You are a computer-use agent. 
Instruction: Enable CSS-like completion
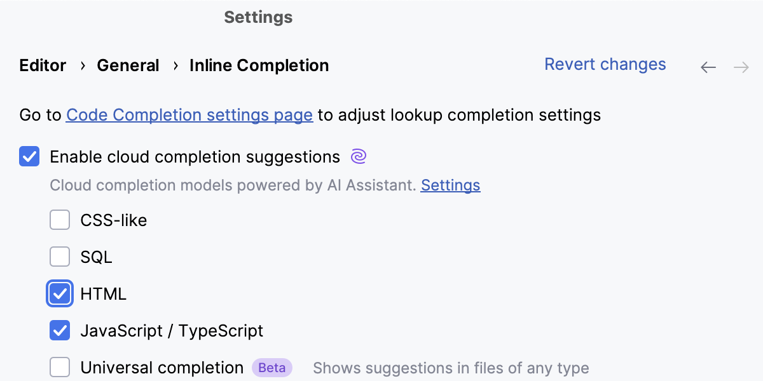click(59, 220)
